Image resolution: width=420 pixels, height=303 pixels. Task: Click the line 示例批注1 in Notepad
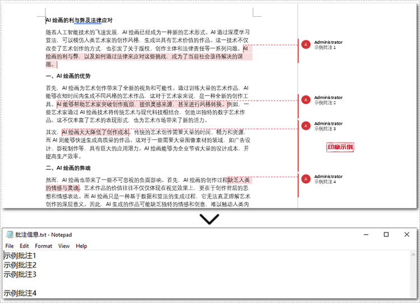tap(20, 255)
